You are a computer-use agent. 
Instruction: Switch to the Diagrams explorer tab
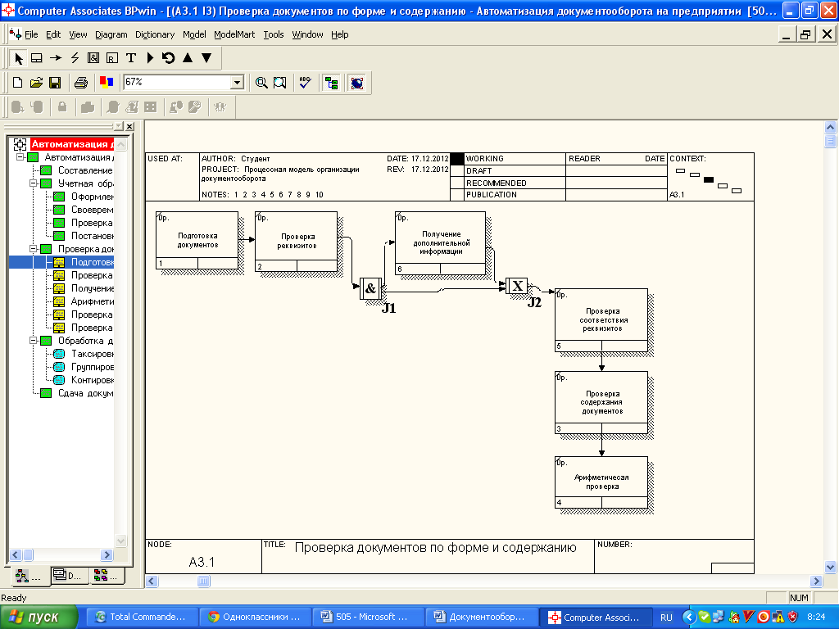[69, 576]
